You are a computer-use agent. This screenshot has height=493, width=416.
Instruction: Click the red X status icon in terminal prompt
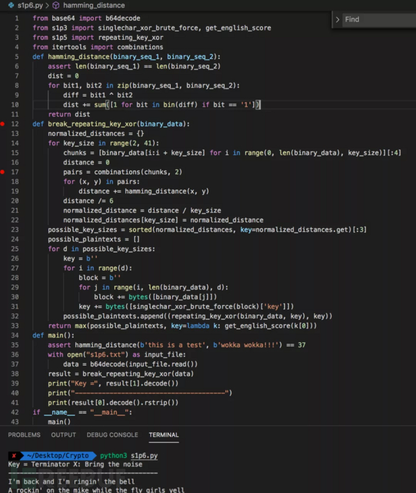pos(13,456)
